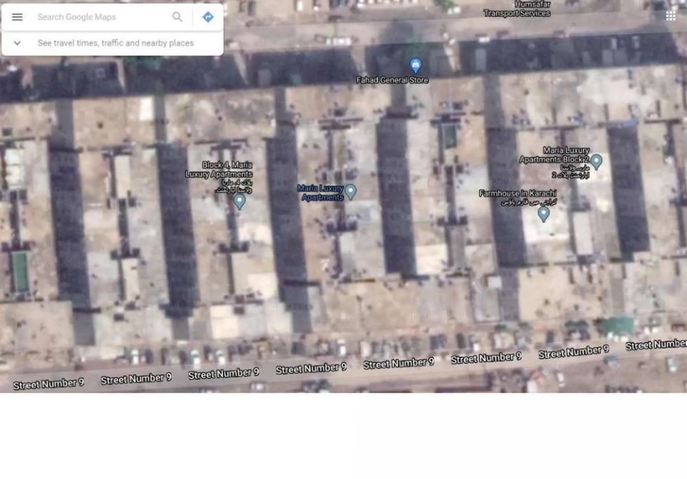The height and width of the screenshot is (479, 687).
Task: Click See travel times, traffic and nearby places
Action: (116, 43)
